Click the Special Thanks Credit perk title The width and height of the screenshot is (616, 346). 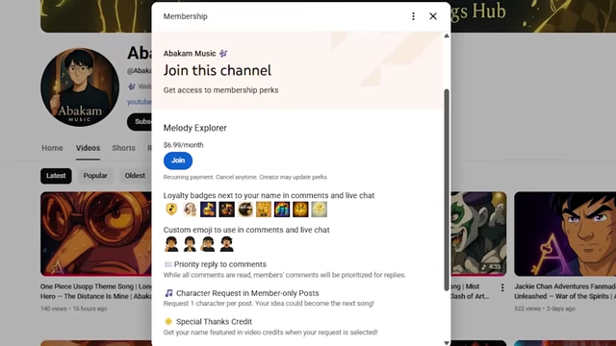214,321
